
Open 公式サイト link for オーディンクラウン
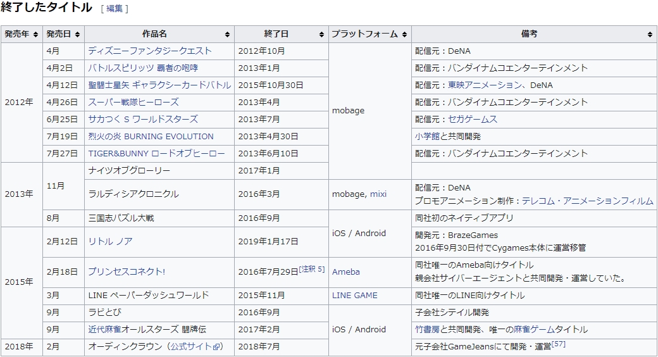(191, 346)
